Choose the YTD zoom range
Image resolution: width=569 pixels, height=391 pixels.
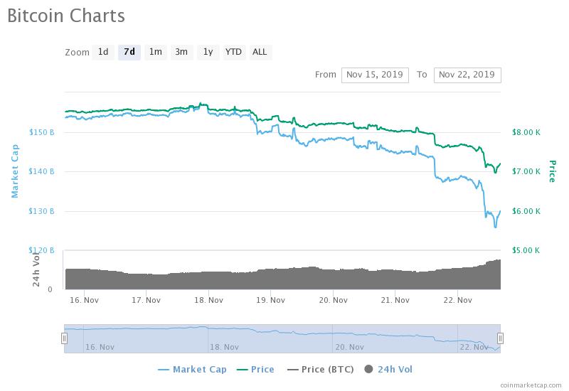[234, 52]
